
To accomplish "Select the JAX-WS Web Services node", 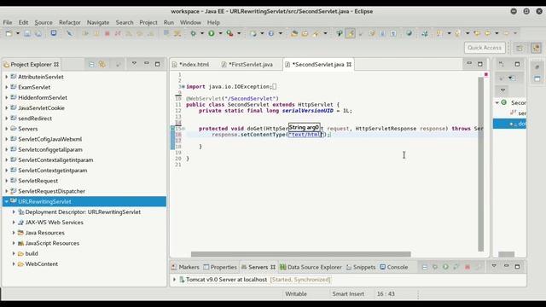I will point(55,223).
